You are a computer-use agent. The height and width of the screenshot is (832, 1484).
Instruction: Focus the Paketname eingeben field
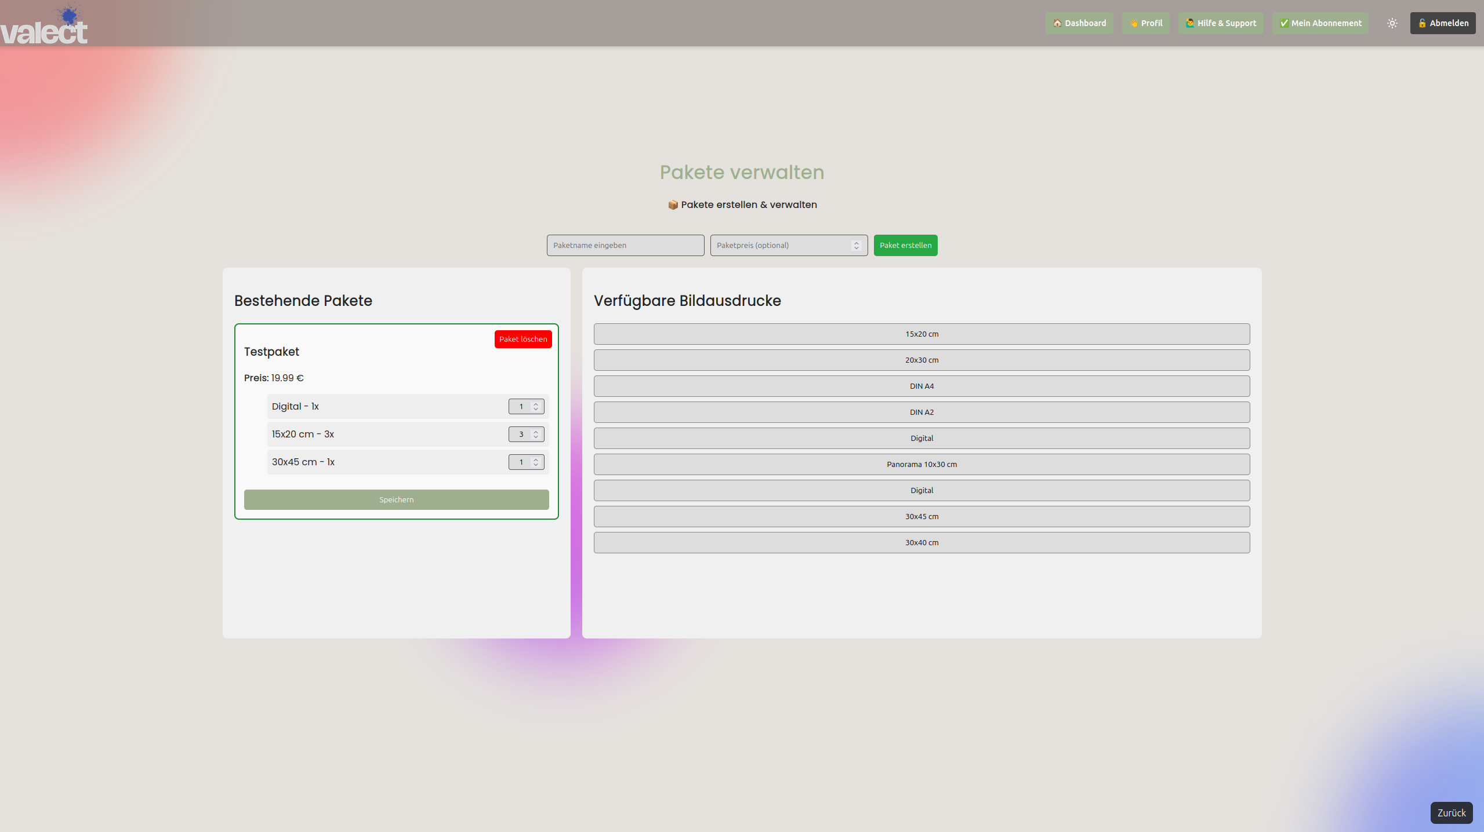[x=625, y=245]
